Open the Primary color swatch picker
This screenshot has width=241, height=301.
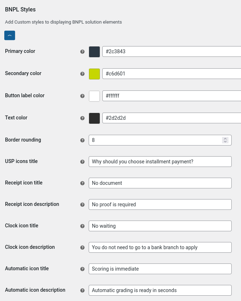94,51
